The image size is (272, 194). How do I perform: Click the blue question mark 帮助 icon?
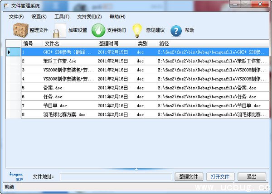click(176, 31)
